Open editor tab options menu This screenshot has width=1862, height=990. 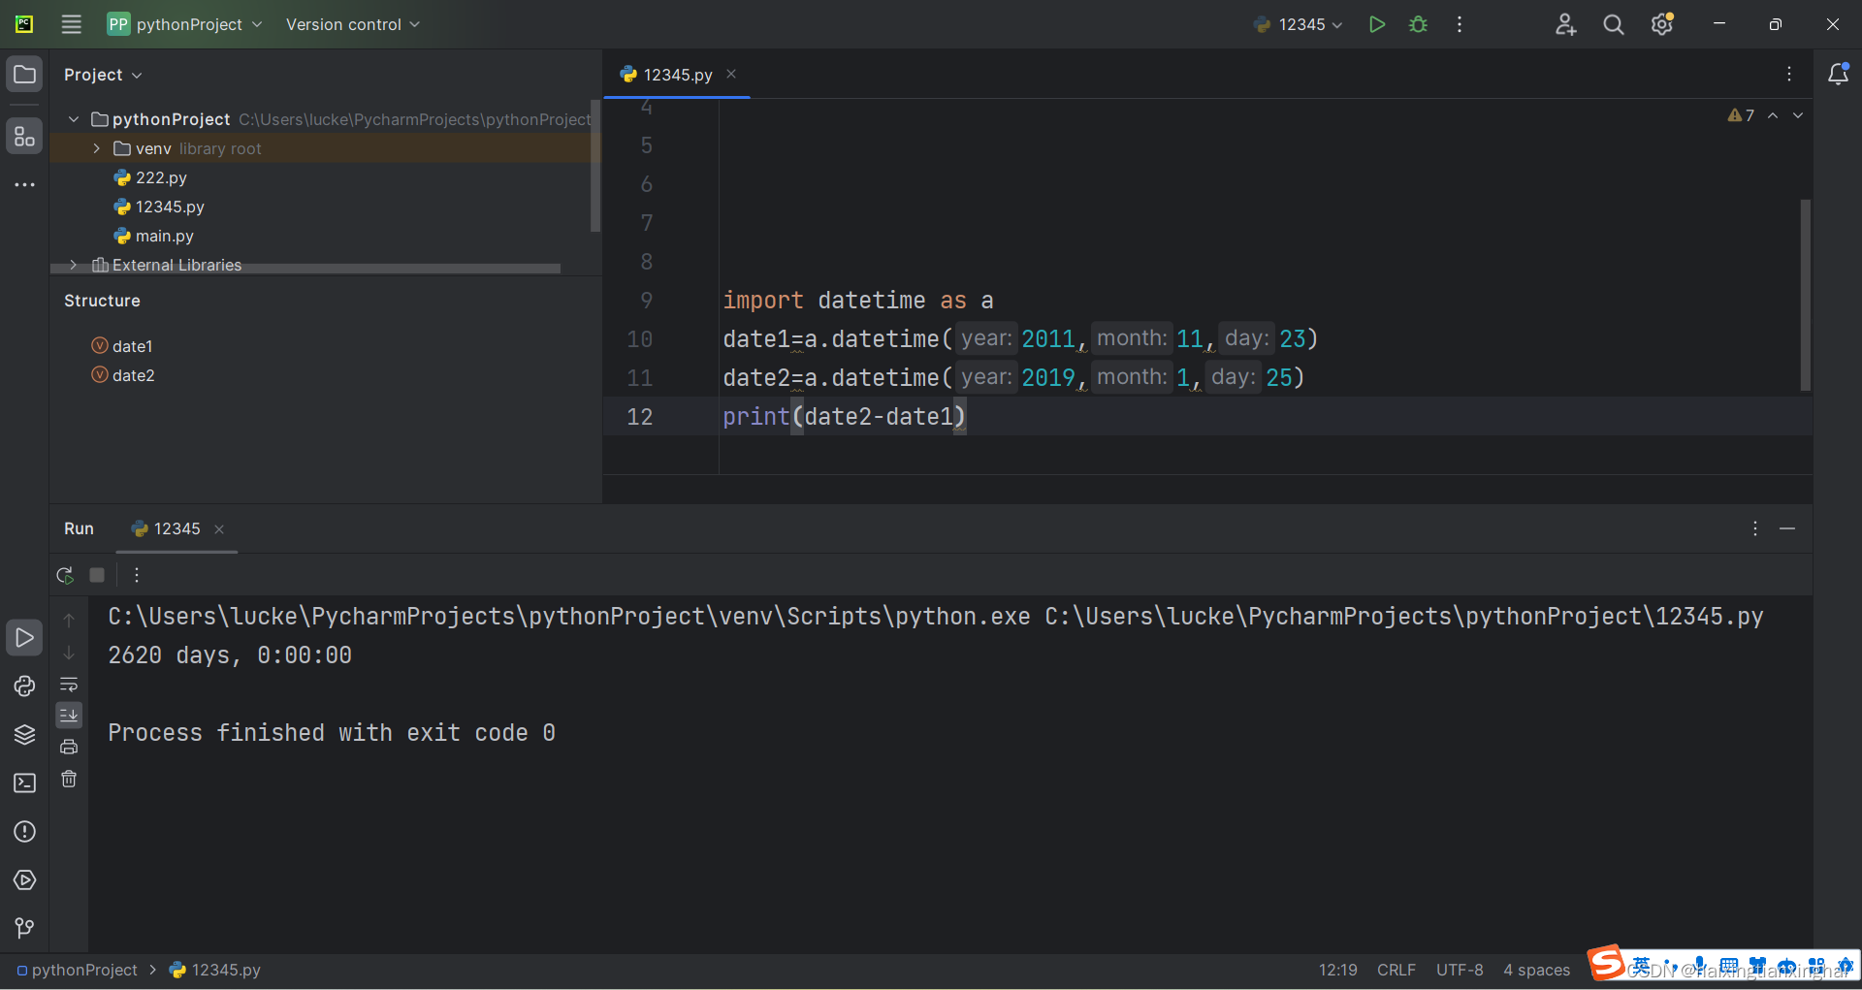pyautogui.click(x=1789, y=75)
